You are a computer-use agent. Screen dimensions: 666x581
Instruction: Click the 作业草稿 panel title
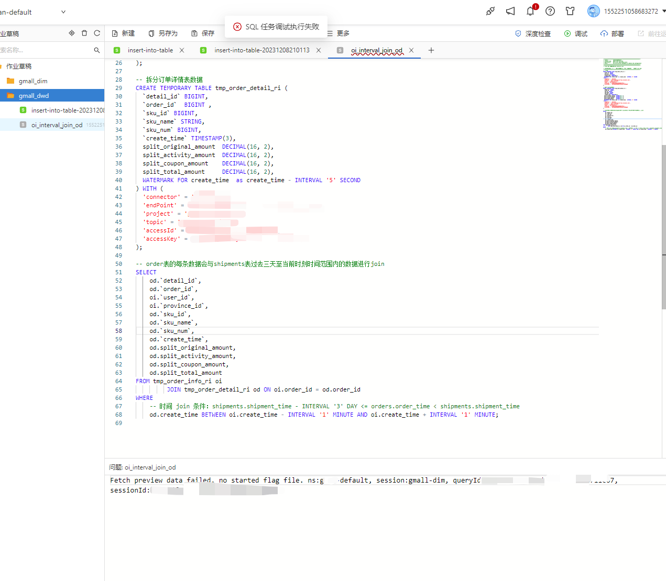pos(9,33)
